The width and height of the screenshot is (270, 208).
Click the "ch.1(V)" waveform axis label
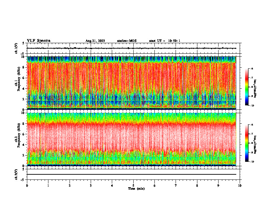pos(16,48)
